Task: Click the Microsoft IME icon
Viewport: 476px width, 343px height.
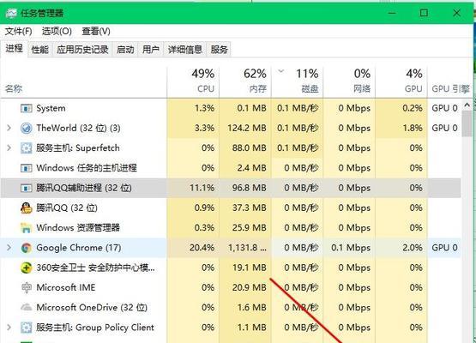Action: [26, 287]
